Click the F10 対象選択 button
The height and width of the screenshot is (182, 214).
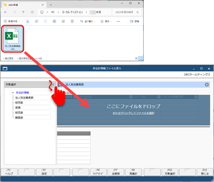(170, 172)
